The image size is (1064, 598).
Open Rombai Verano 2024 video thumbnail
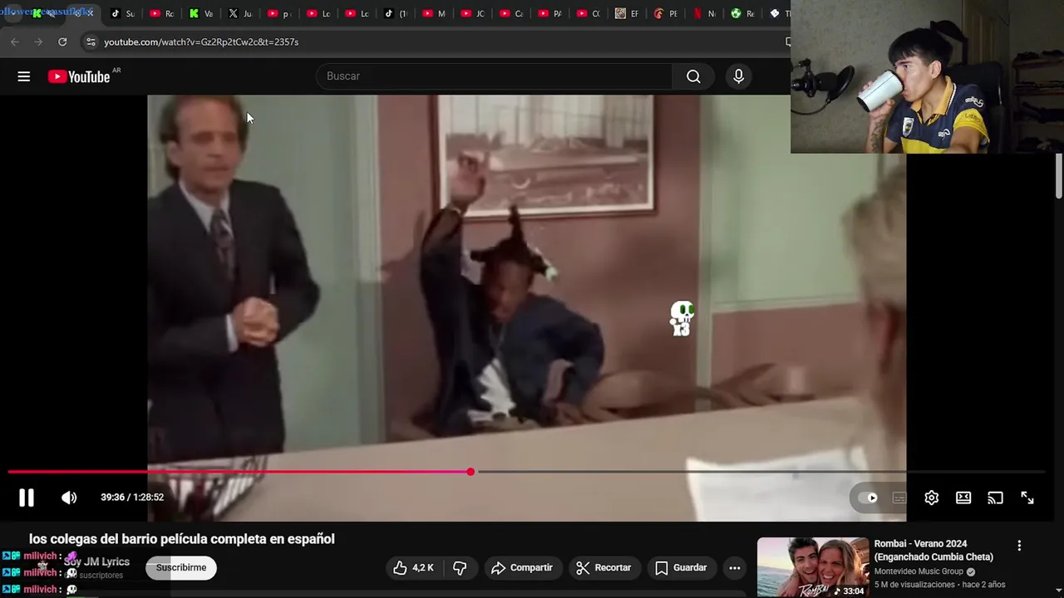(813, 567)
